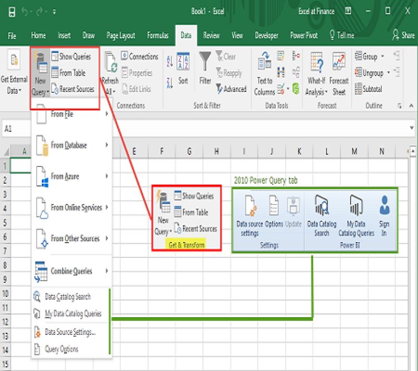This screenshot has height=371, width=418.
Task: Open the Outline dialog launcher
Action: [399, 106]
